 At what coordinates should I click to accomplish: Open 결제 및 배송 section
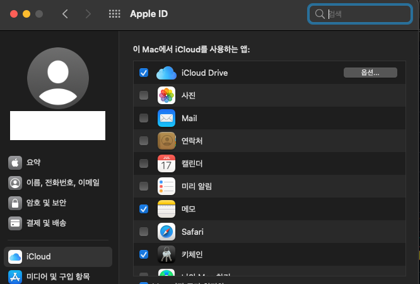[x=57, y=223]
